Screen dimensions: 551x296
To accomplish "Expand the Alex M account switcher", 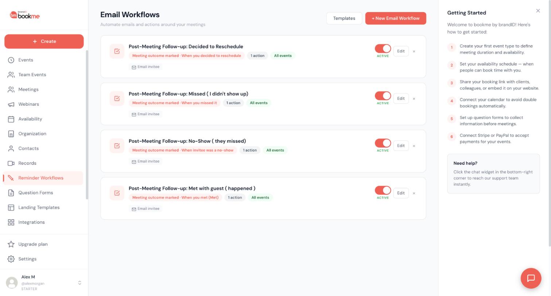I will tap(79, 283).
